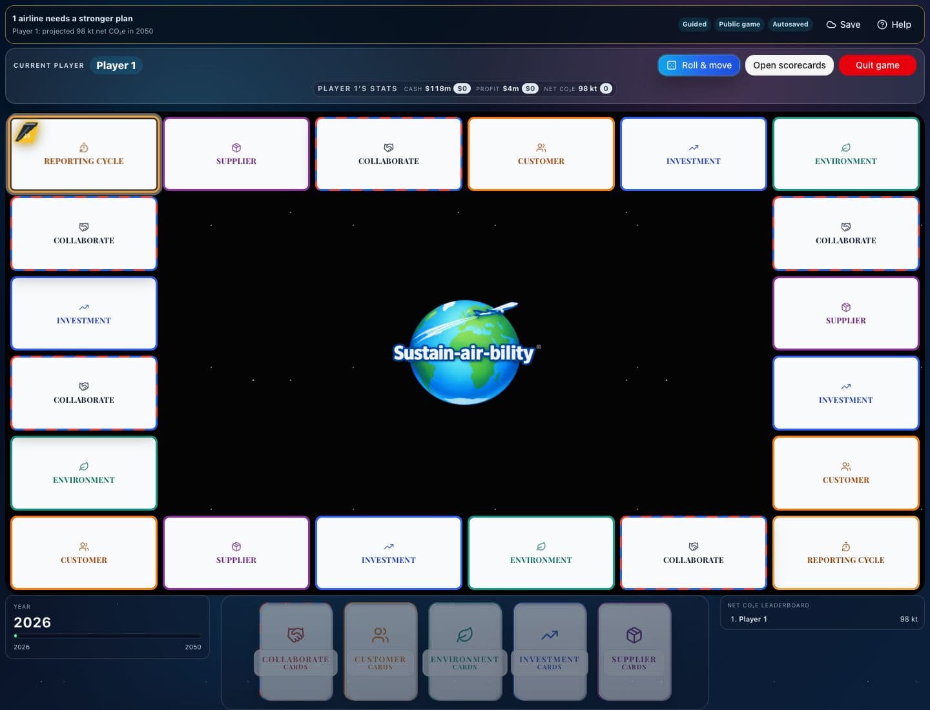
Task: Click the trend arrow icon on the Investment Cards deck
Action: (x=550, y=635)
